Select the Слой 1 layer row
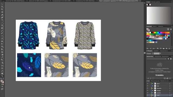 coord(159,95)
